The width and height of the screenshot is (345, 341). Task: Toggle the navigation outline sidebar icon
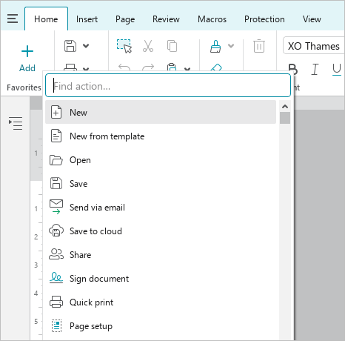(x=16, y=123)
